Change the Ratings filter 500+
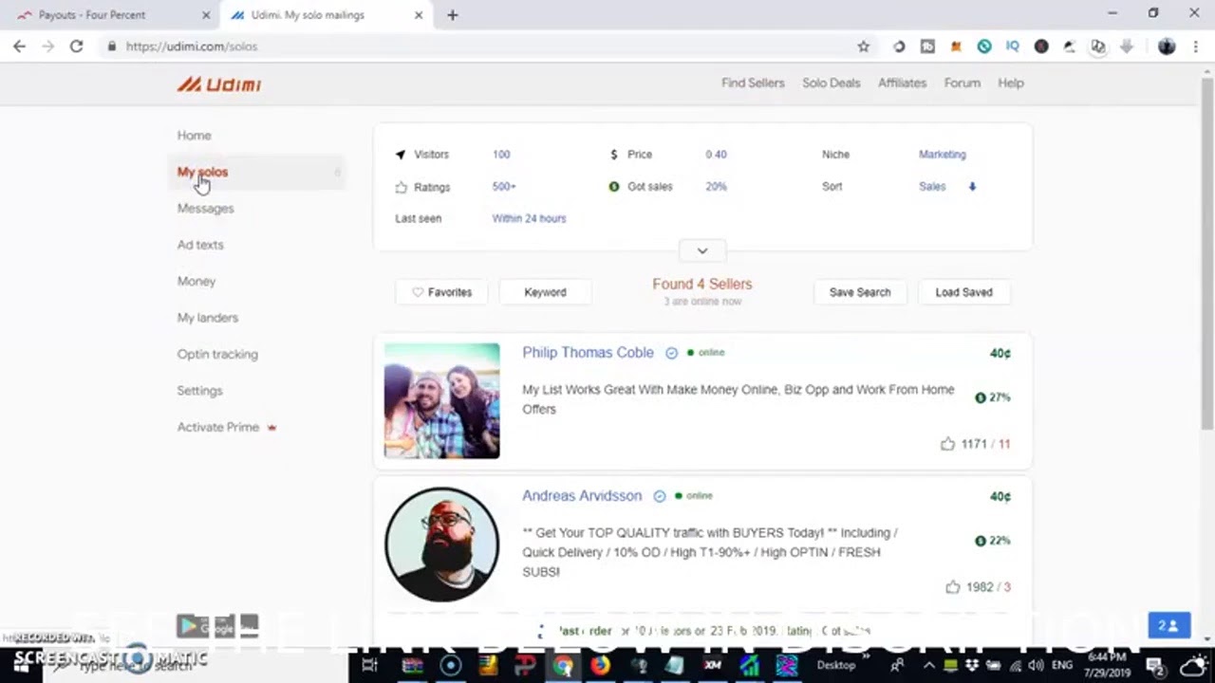The width and height of the screenshot is (1215, 683). click(x=504, y=187)
